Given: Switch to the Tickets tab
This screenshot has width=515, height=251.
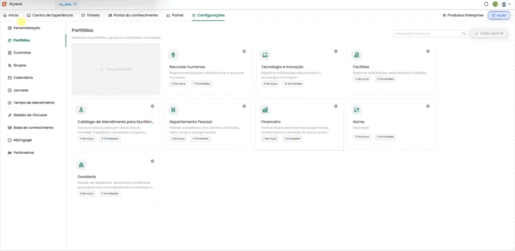Looking at the screenshot, I should (90, 15).
